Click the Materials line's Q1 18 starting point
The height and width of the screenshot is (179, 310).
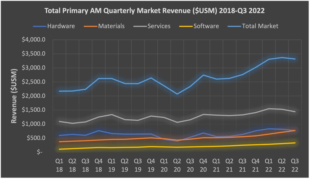coord(59,142)
